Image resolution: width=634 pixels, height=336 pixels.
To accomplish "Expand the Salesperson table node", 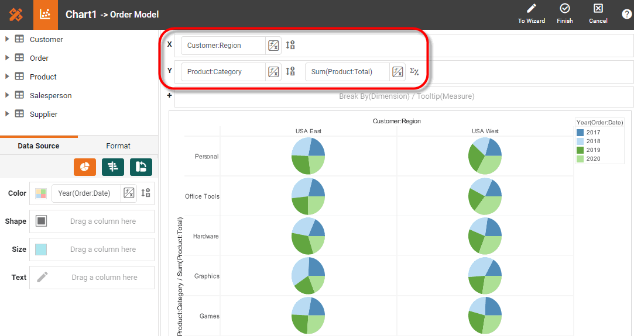I will click(7, 95).
